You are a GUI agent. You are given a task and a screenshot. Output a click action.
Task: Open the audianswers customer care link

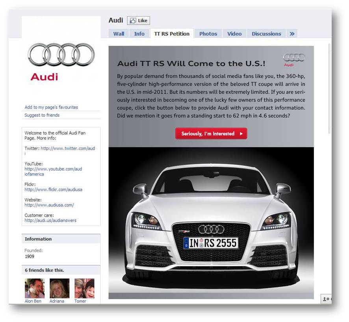(50, 220)
